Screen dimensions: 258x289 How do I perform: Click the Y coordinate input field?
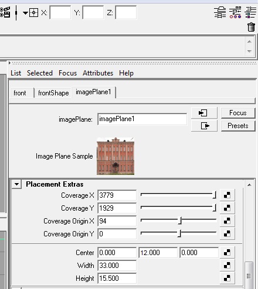93,12
